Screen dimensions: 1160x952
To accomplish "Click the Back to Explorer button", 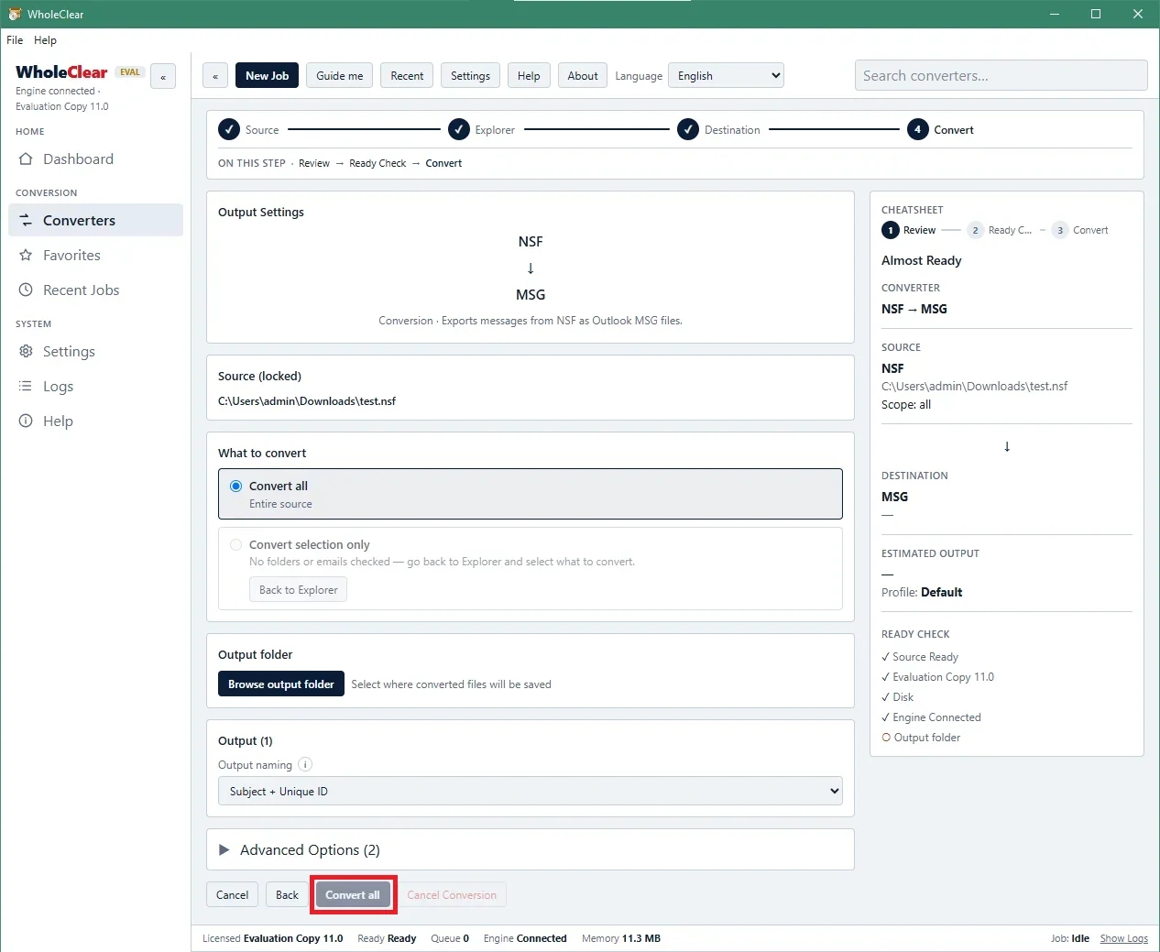I will point(298,590).
